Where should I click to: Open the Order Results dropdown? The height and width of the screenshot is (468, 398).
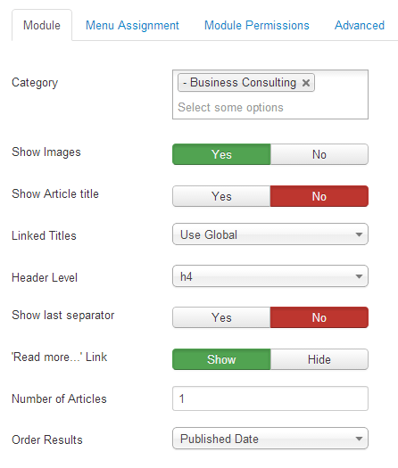click(270, 439)
